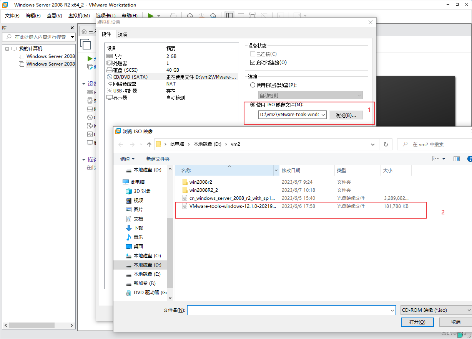Select the 网络适配器 device row
This screenshot has height=339, width=472.
(x=172, y=84)
